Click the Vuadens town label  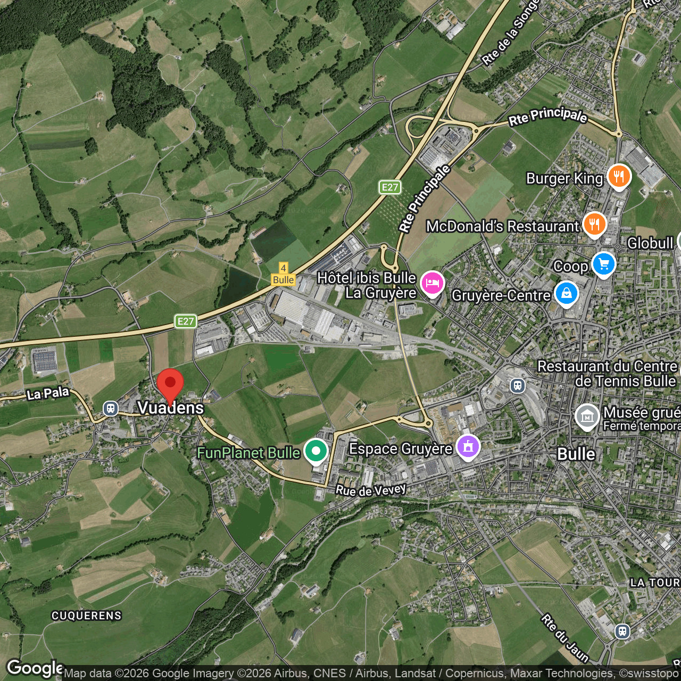(x=171, y=408)
